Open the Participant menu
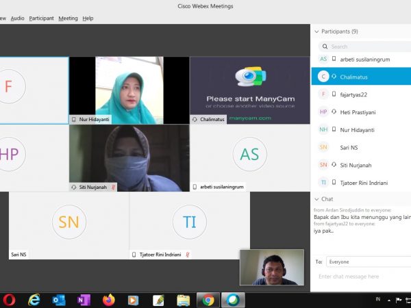Viewport: 411px width, 308px height. (x=41, y=18)
